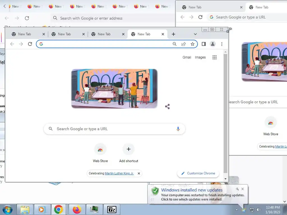This screenshot has width=287, height=215.
Task: Open the Chrome side panel
Action: click(x=203, y=44)
